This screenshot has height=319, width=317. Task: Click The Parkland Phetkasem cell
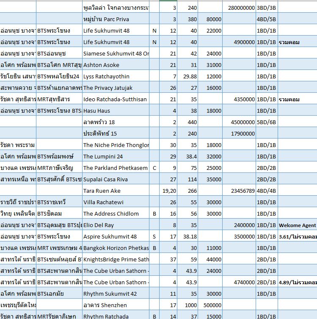click(x=116, y=168)
